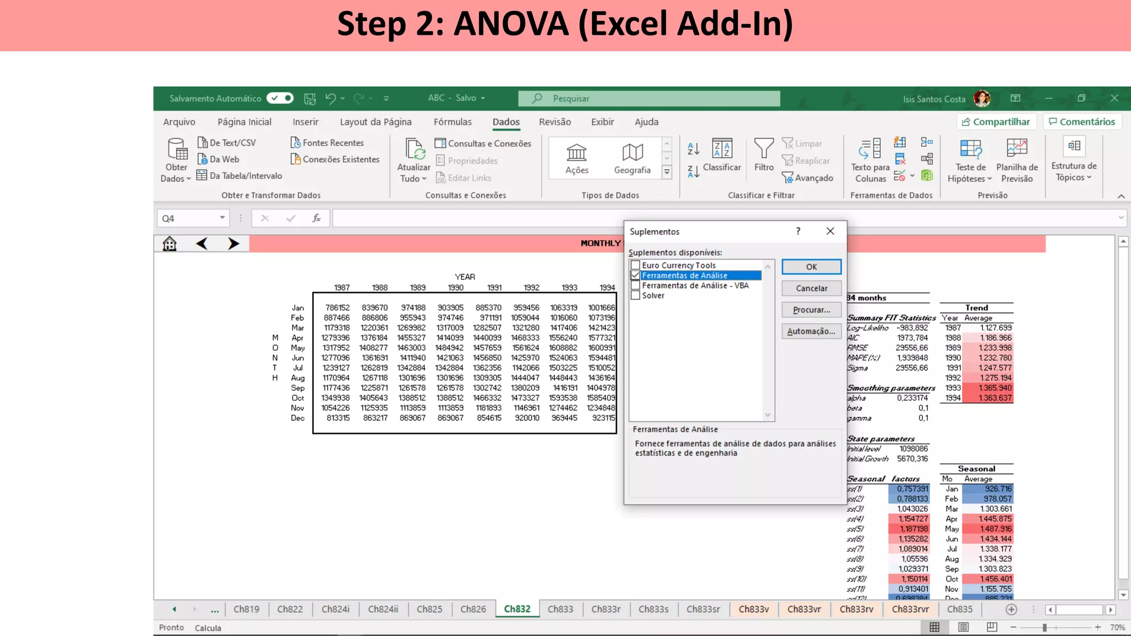The height and width of the screenshot is (636, 1131).
Task: Open the Fórmulas ribbon tab
Action: click(452, 122)
